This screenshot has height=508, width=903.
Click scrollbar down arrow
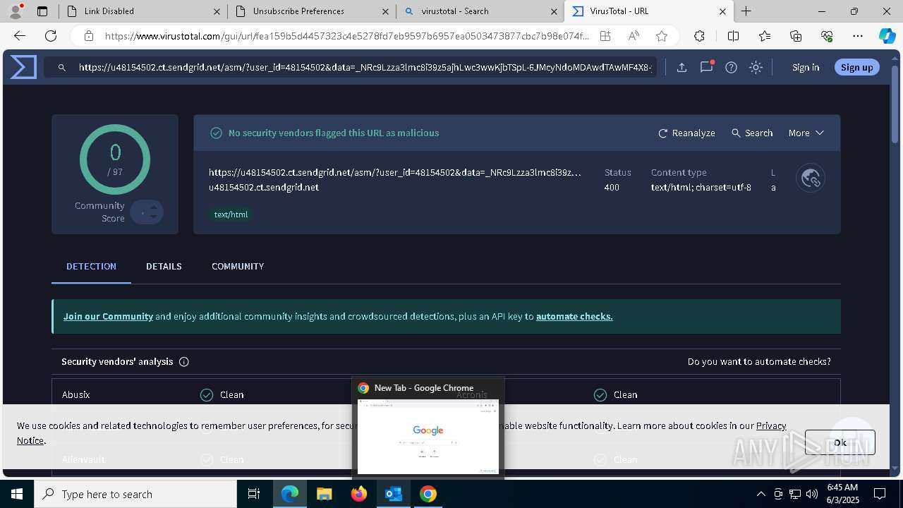(x=896, y=468)
